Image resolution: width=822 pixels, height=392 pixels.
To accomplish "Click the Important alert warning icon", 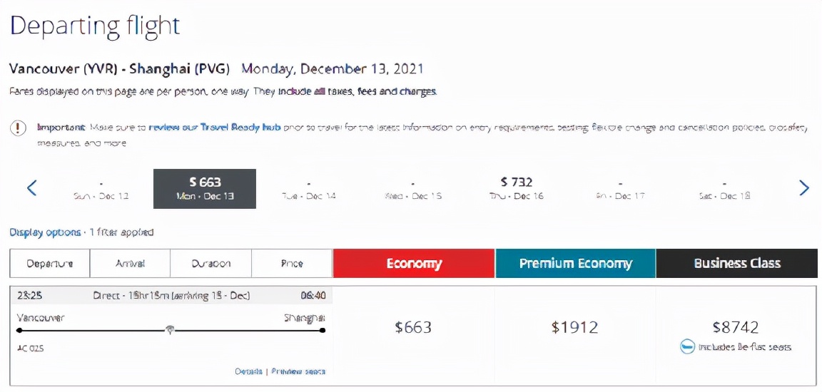I will click(x=18, y=128).
